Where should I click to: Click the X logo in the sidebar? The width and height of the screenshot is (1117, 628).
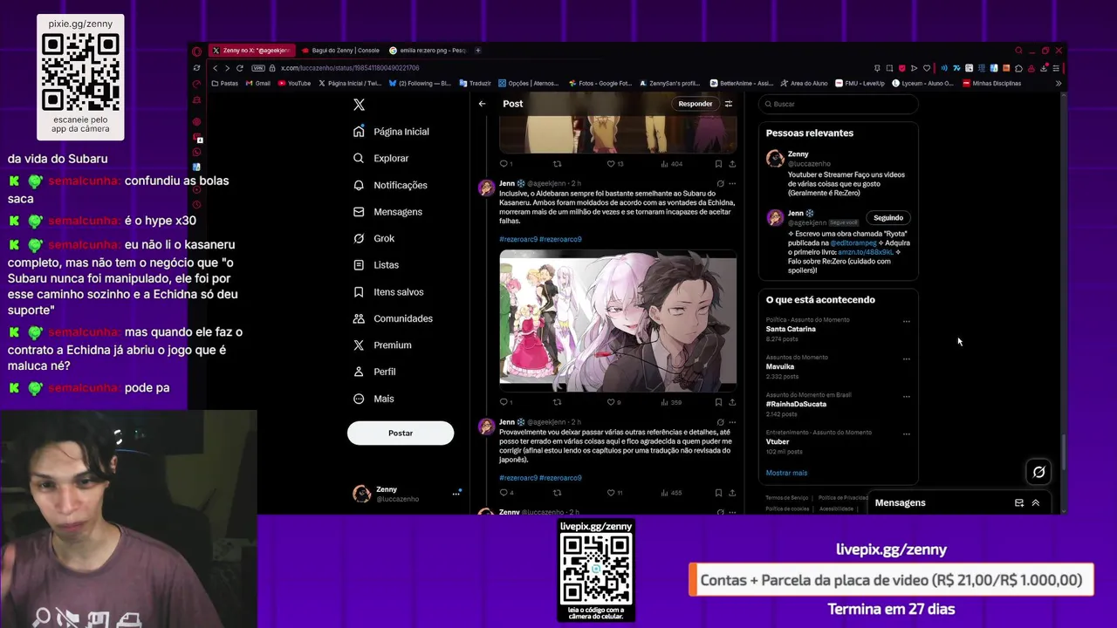[359, 105]
